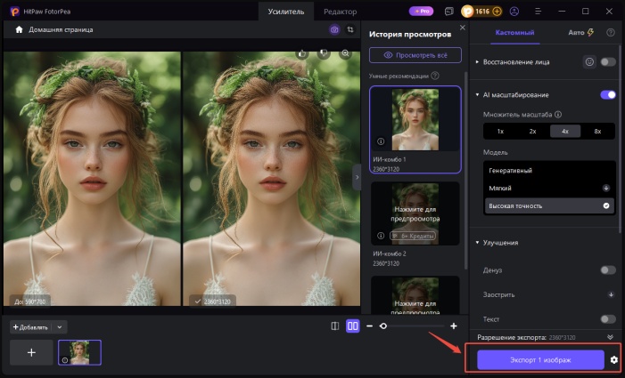Give a thumbs down on the result
This screenshot has height=378, width=625.
coord(324,53)
